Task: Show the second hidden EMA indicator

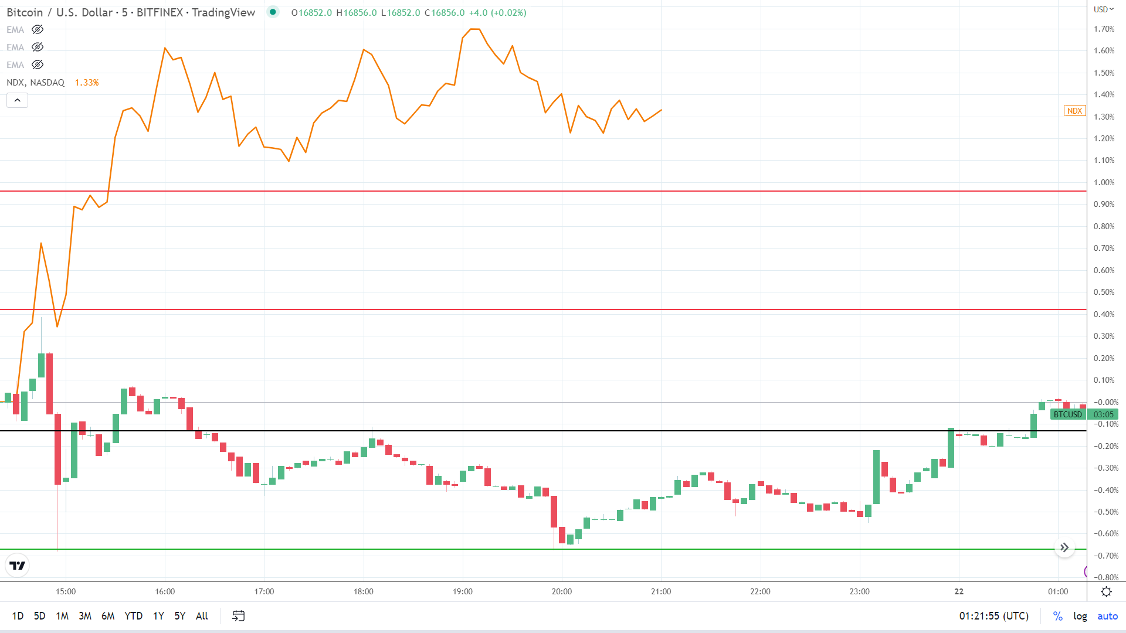Action: 38,47
